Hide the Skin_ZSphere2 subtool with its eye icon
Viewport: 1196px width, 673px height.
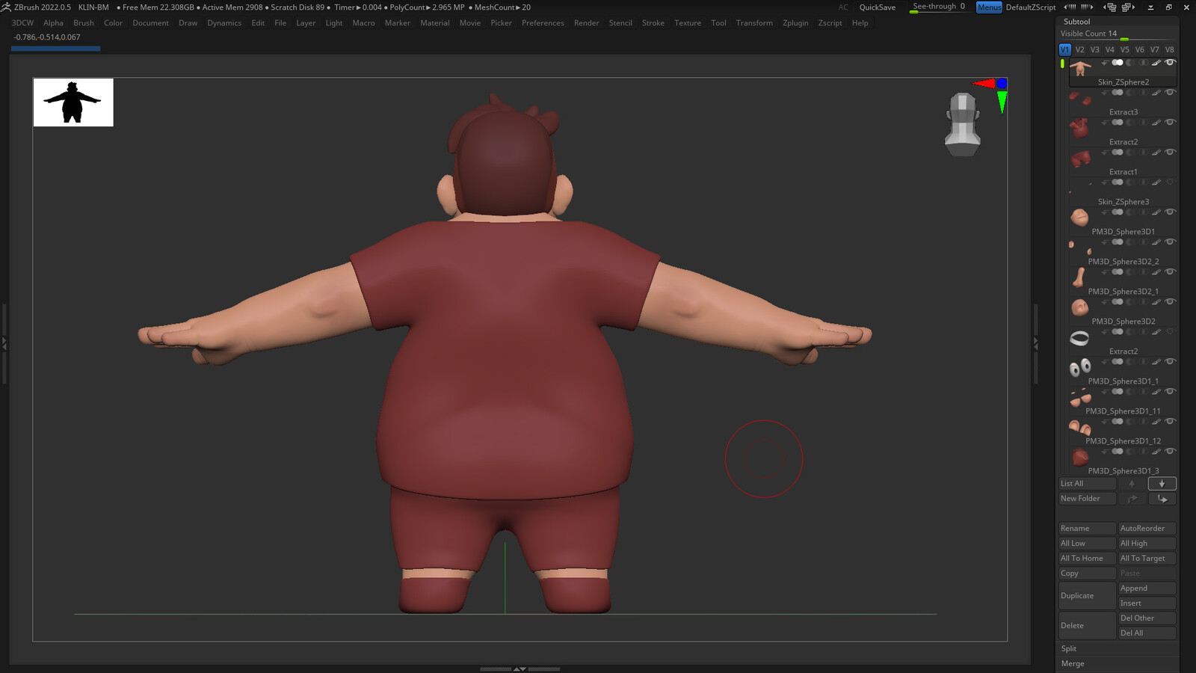pyautogui.click(x=1170, y=63)
